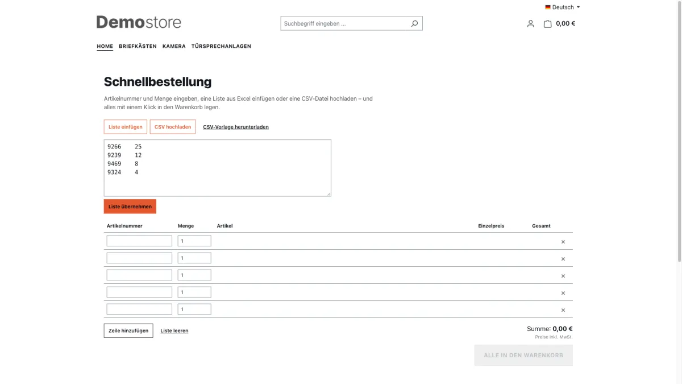Screen dimensions: 682x384
Task: Click the Einzelpreis column header
Action: point(491,226)
